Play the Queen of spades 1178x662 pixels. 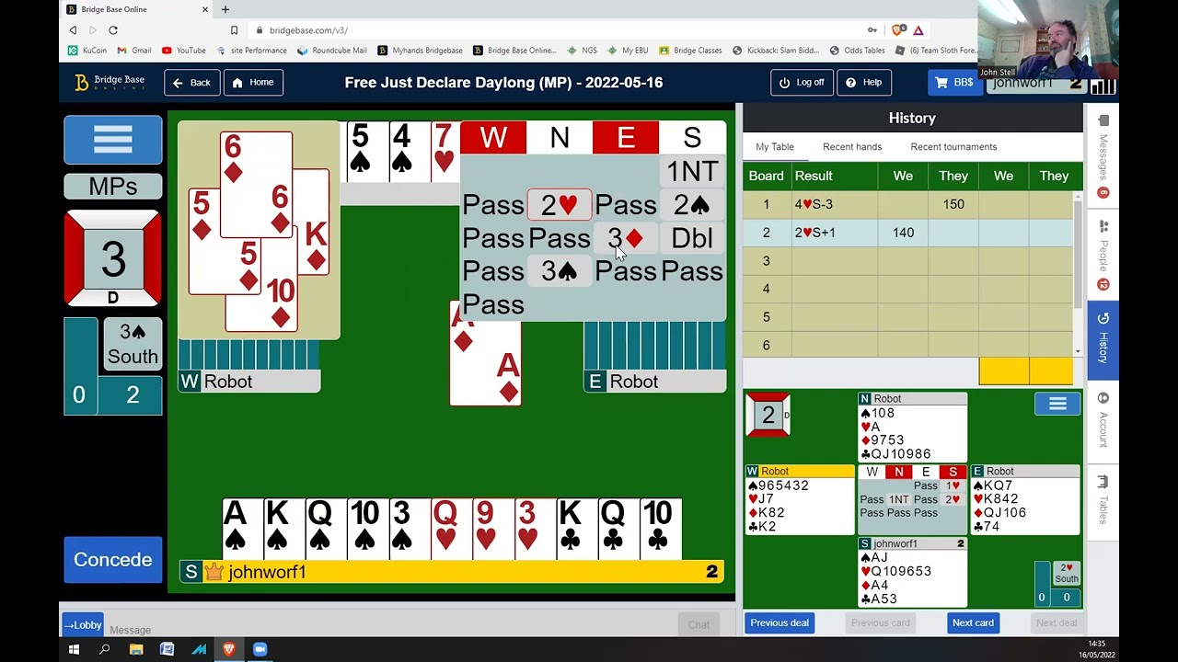pyautogui.click(x=325, y=529)
